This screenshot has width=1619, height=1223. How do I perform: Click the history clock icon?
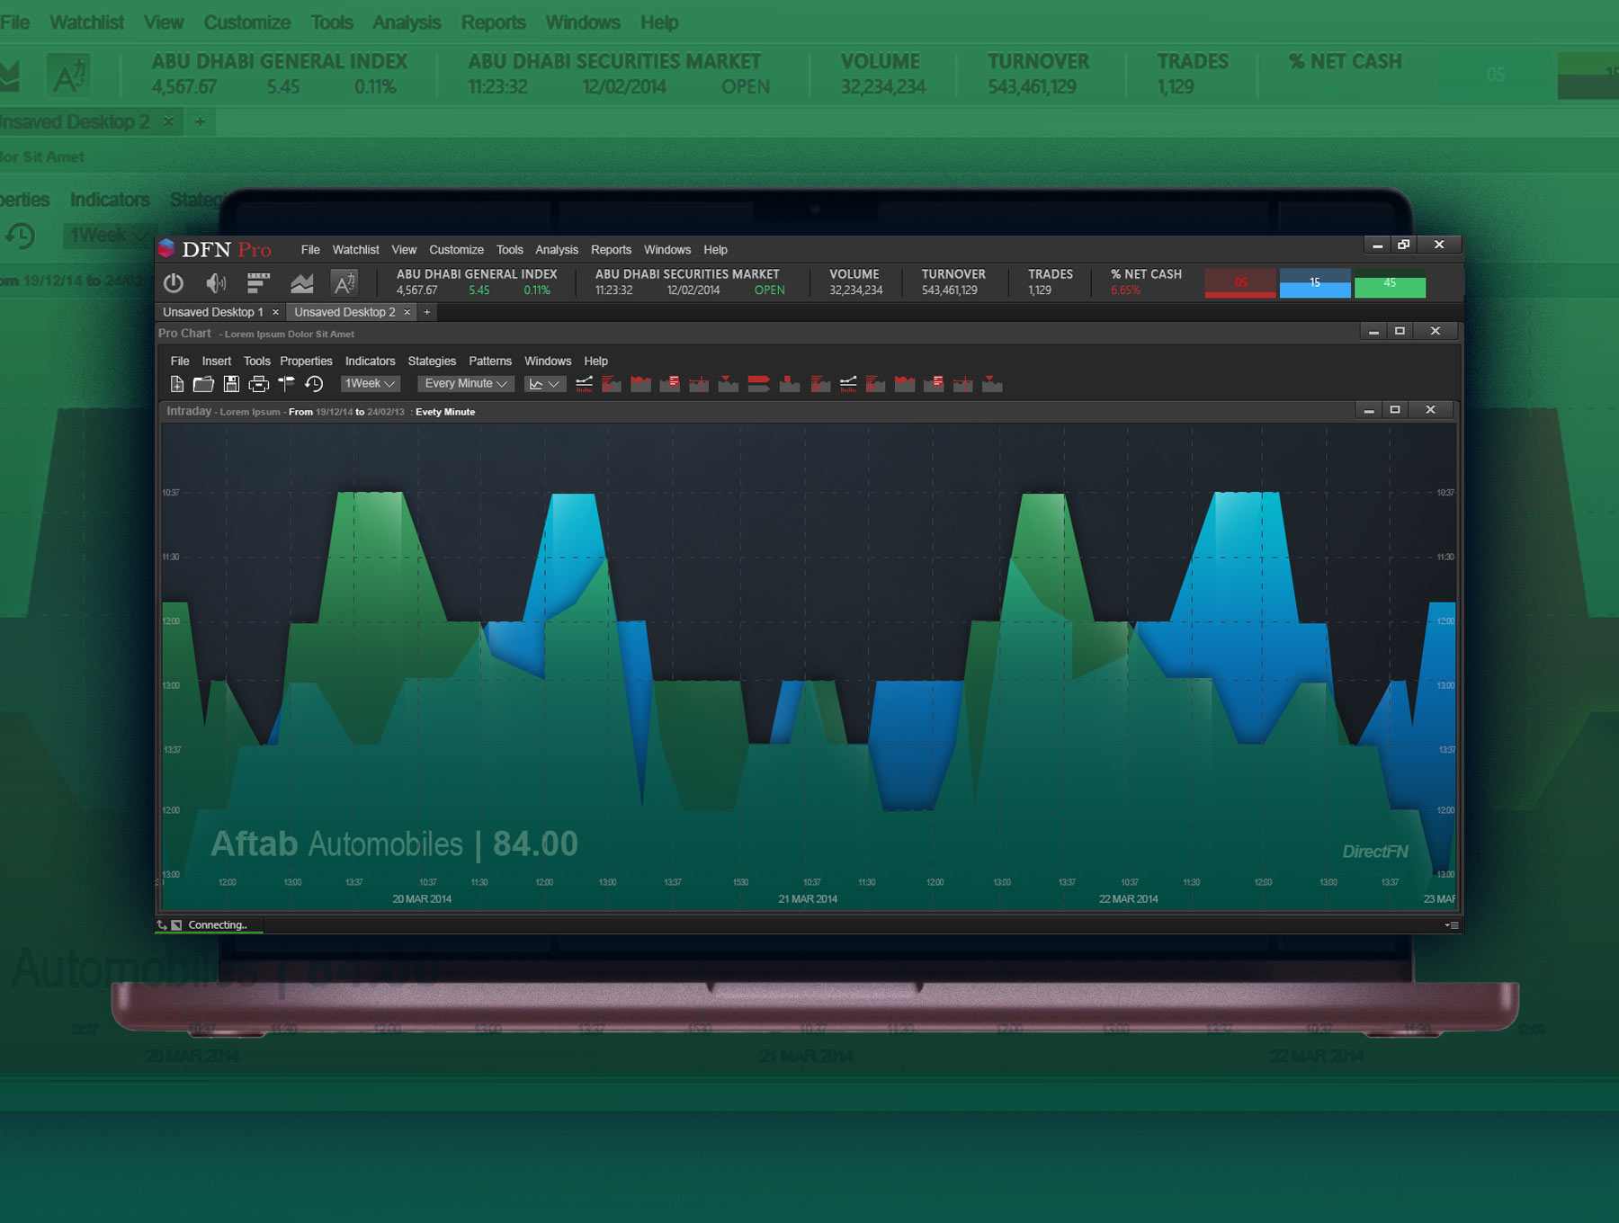[x=314, y=384]
